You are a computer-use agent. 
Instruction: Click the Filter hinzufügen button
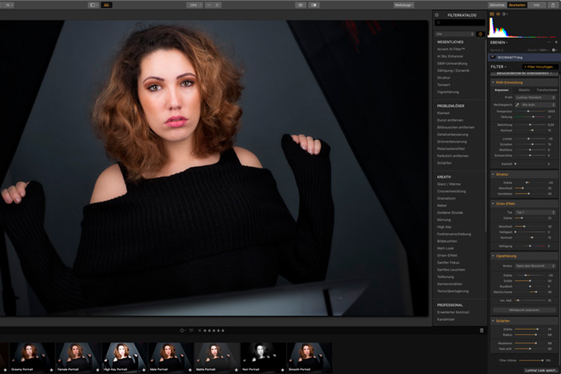coord(539,66)
